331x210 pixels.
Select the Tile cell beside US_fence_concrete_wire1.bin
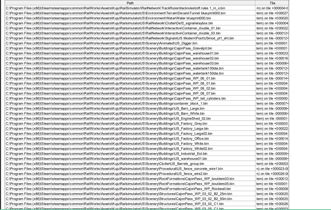click(x=272, y=169)
